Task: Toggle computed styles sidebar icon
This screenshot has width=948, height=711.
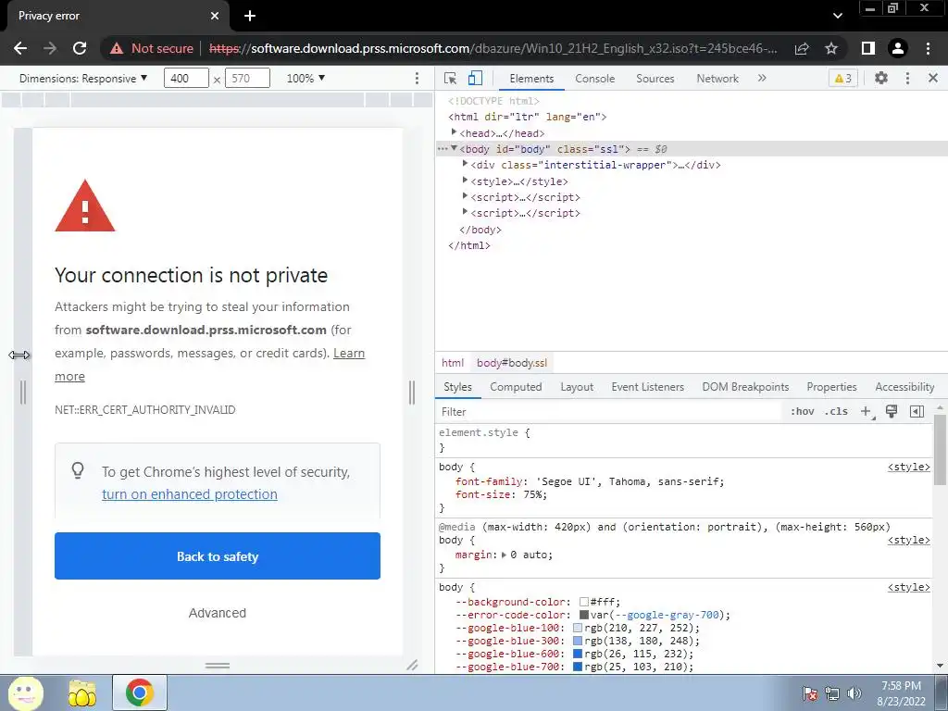Action: (917, 412)
